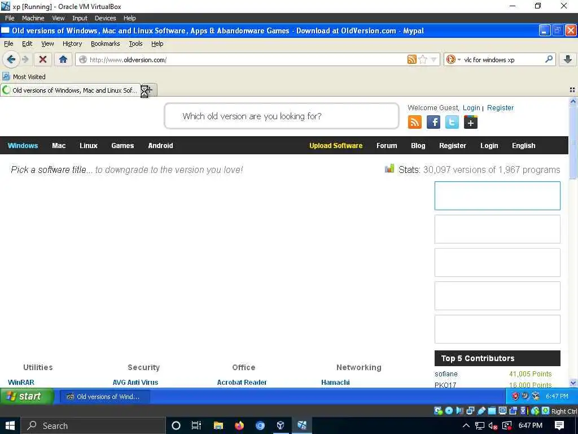Click the VirtualBox USB status icon
This screenshot has height=434, width=578.
(x=481, y=411)
